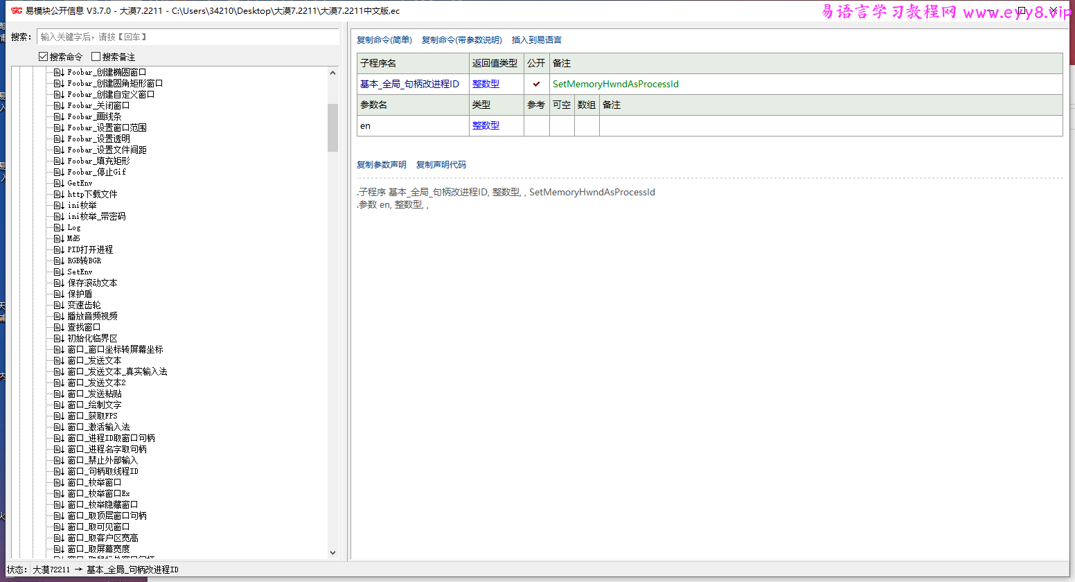Click the tree scrollbar down arrow

332,552
